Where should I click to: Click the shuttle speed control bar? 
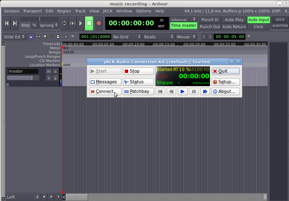click(39, 19)
